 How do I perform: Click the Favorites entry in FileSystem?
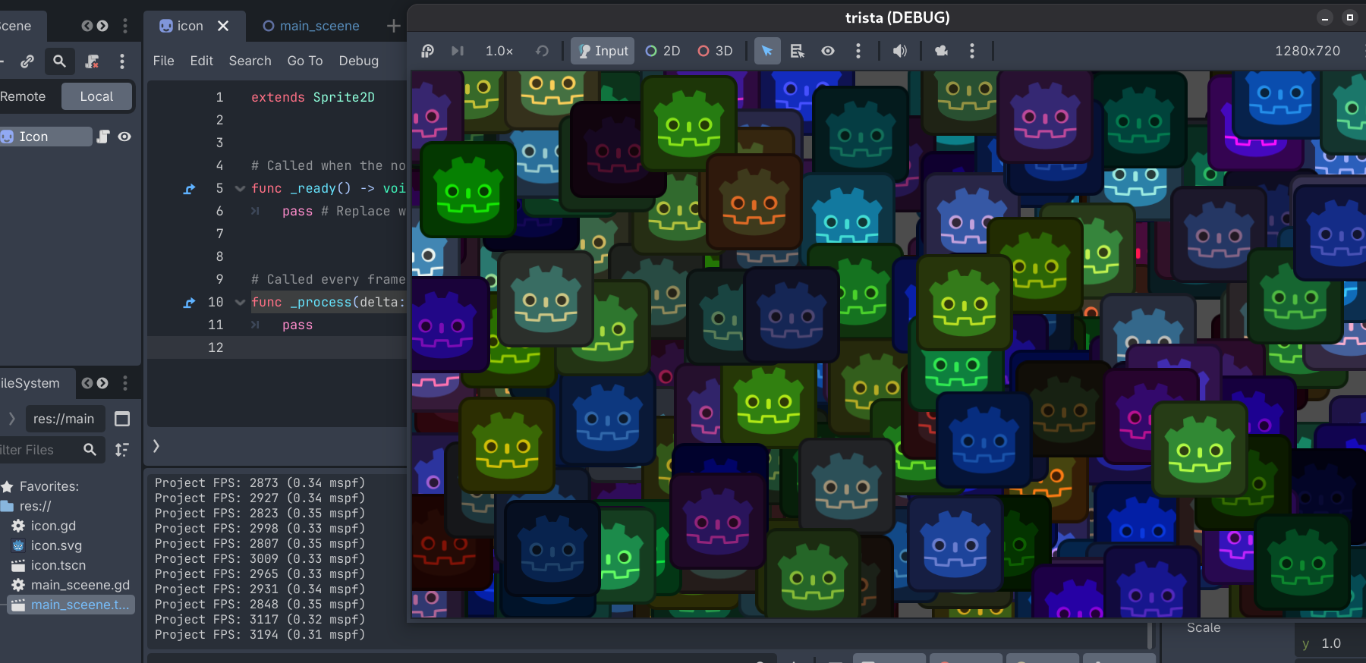point(49,486)
